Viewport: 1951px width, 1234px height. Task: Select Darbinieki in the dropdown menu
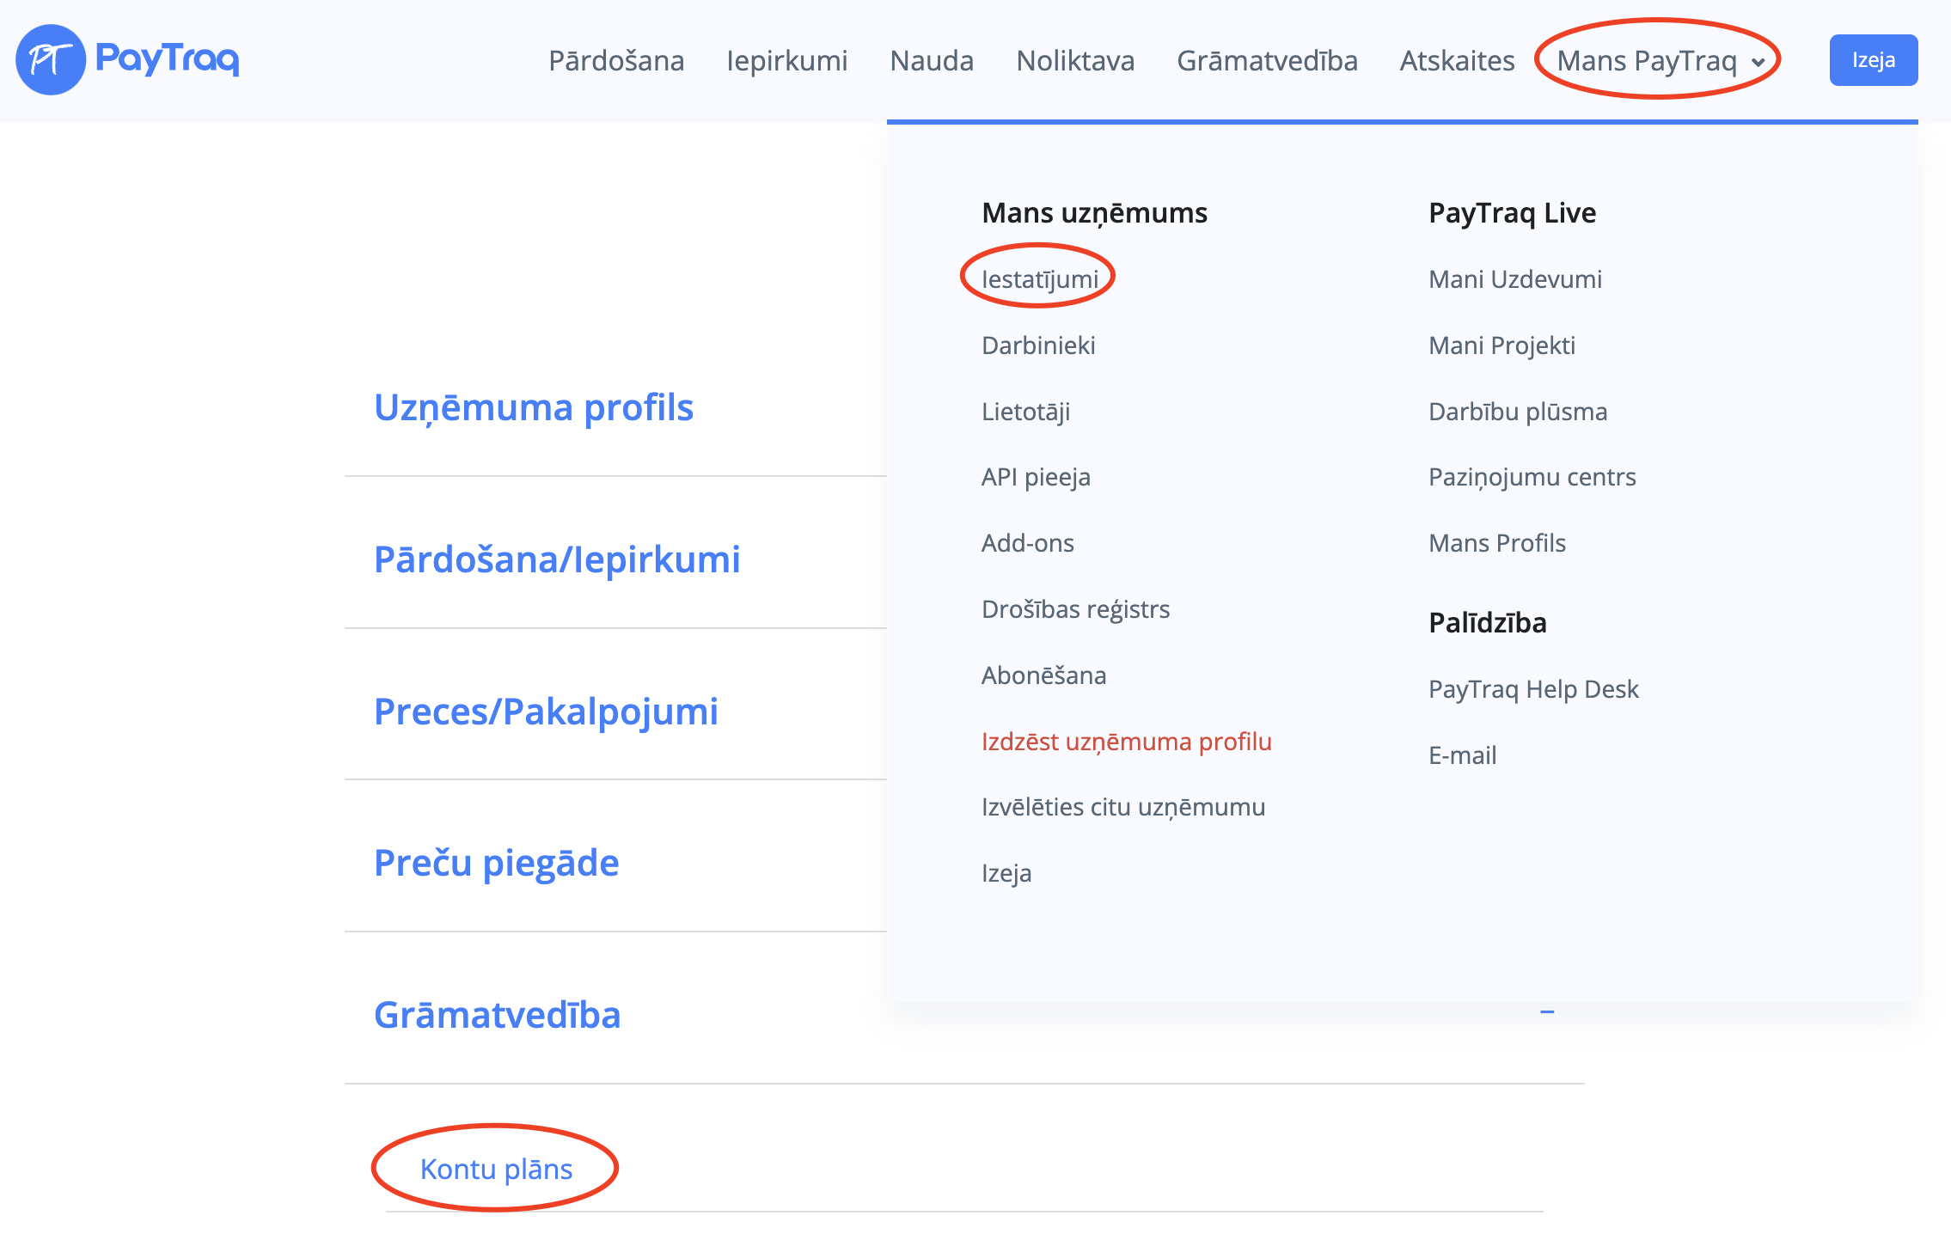click(x=1038, y=345)
